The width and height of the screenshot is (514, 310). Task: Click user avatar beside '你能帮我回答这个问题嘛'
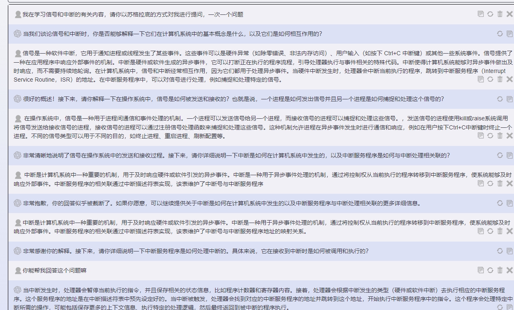pyautogui.click(x=18, y=270)
